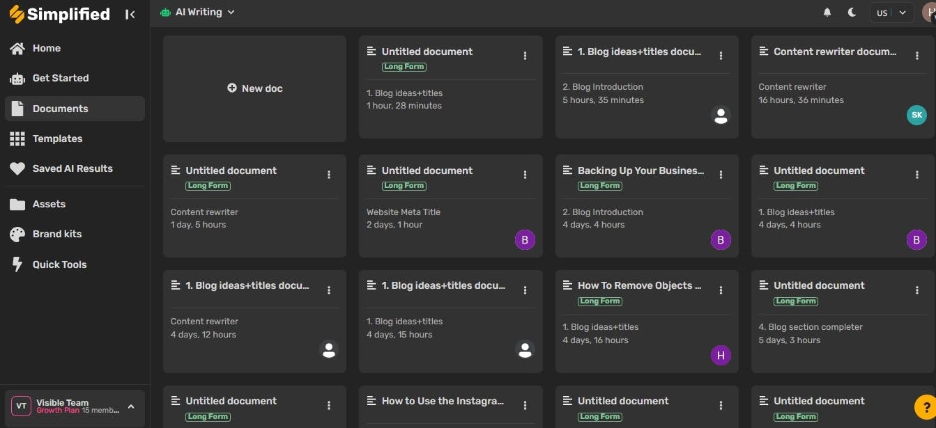
Task: Open Brand kits page
Action: tap(56, 234)
